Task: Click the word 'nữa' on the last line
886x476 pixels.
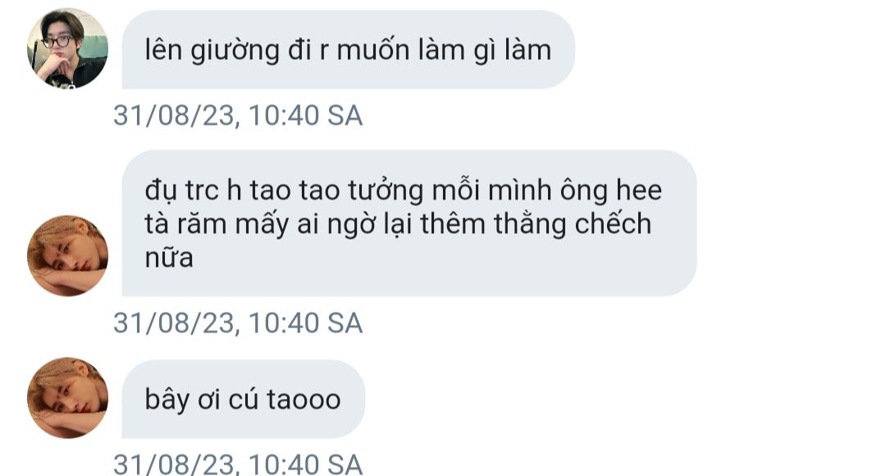Action: pos(169,258)
